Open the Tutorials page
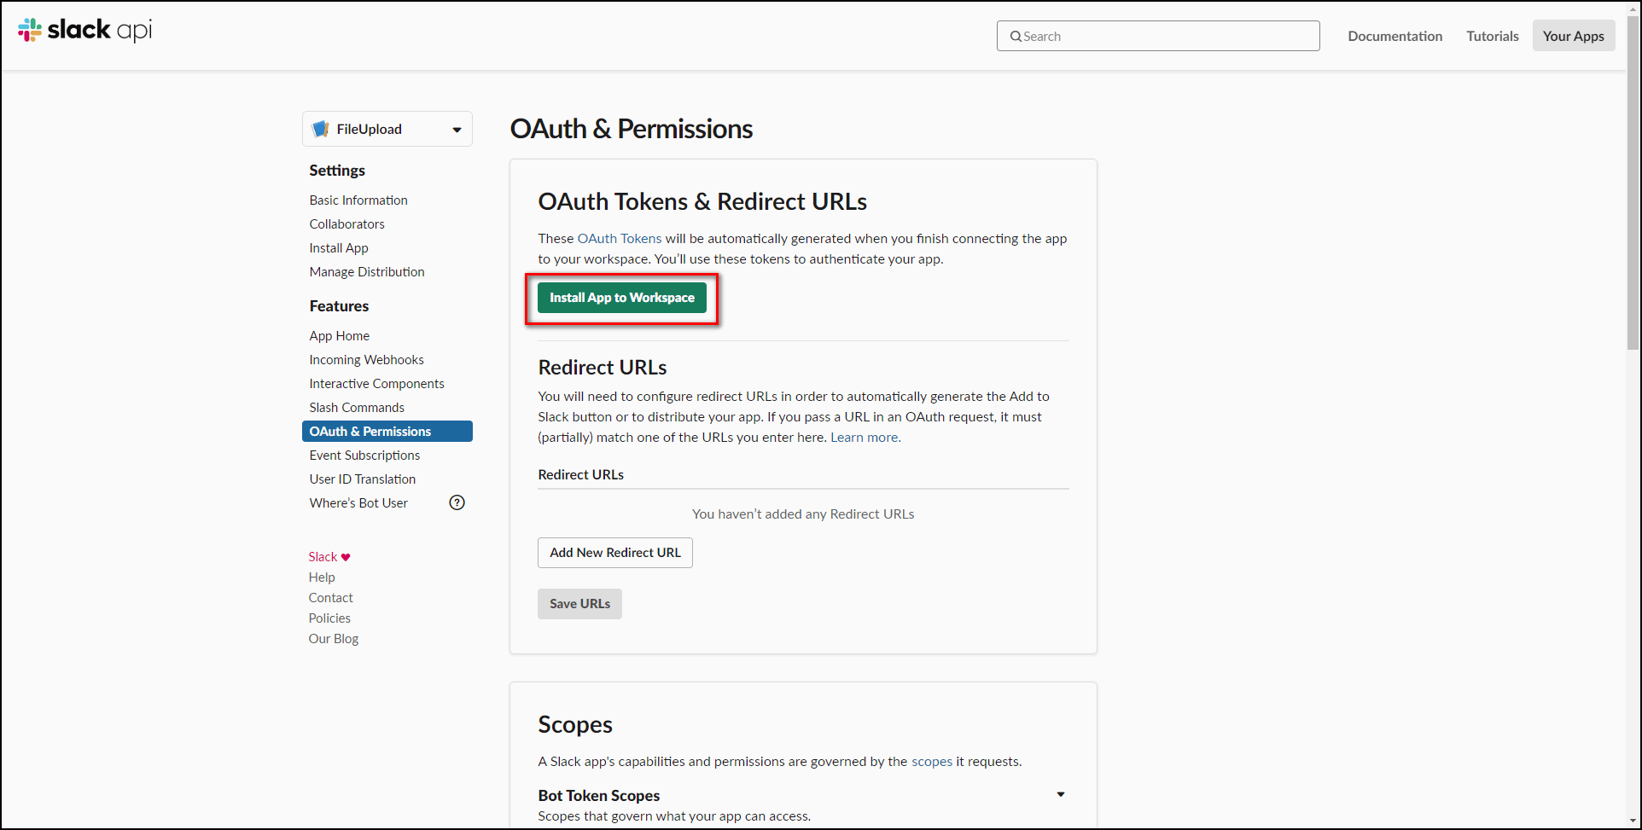Screen dimensions: 1642x830 click(1492, 36)
